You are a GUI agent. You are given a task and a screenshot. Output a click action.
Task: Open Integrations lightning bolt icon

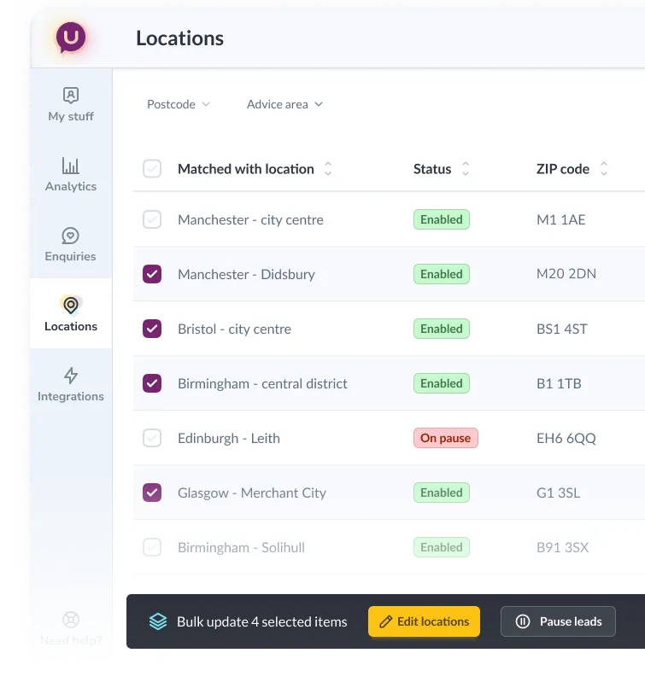pos(71,376)
